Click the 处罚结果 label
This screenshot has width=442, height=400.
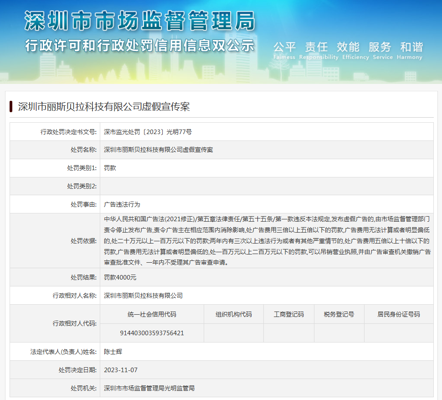coord(83,278)
